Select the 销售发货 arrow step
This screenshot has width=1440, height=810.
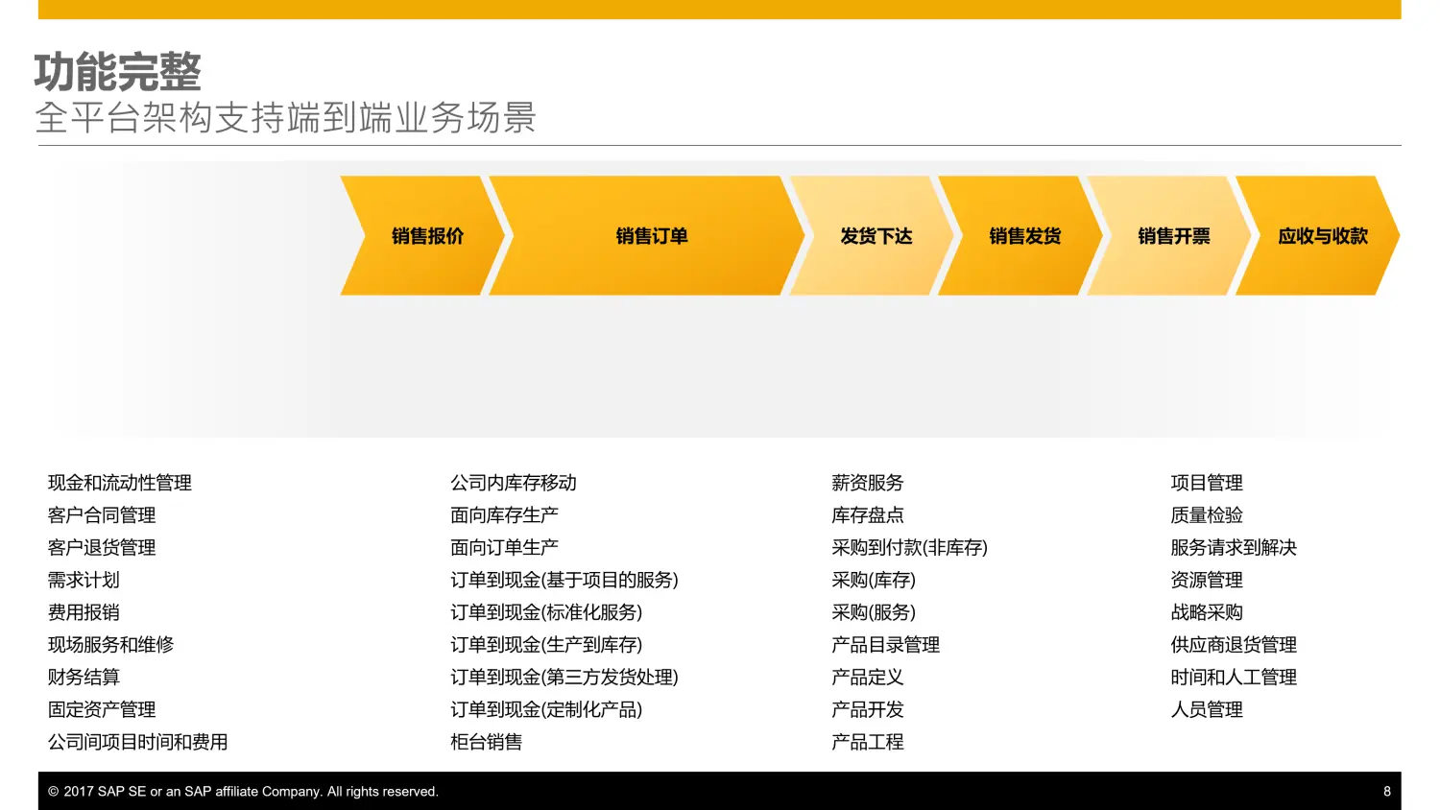pos(1020,235)
